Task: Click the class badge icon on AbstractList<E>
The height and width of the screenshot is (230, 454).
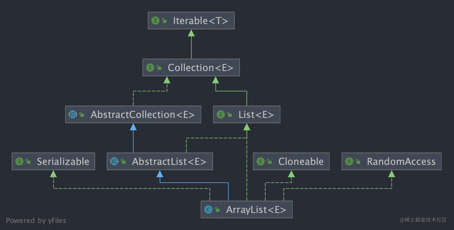Action: point(114,161)
